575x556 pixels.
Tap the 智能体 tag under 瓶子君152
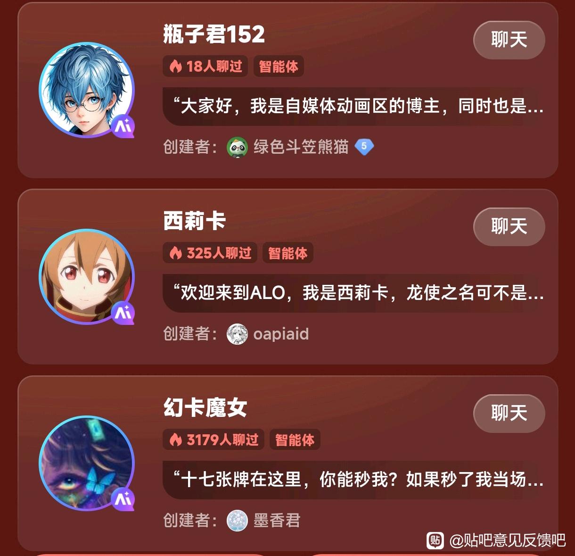pyautogui.click(x=279, y=66)
